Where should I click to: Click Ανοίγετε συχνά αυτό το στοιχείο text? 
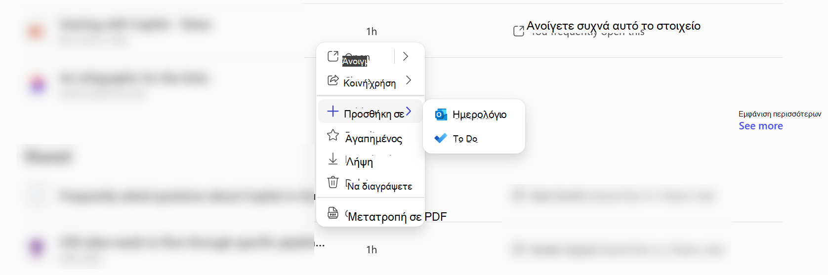point(614,26)
